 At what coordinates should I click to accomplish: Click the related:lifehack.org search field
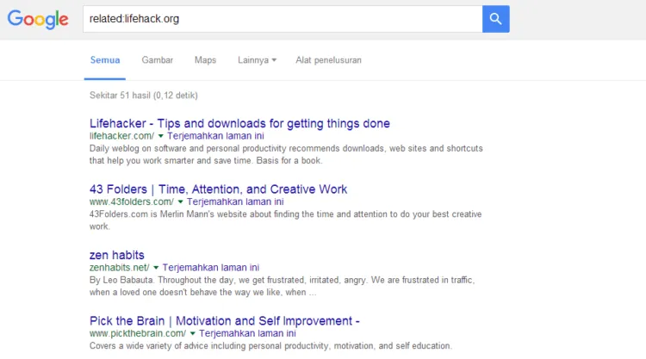point(283,19)
